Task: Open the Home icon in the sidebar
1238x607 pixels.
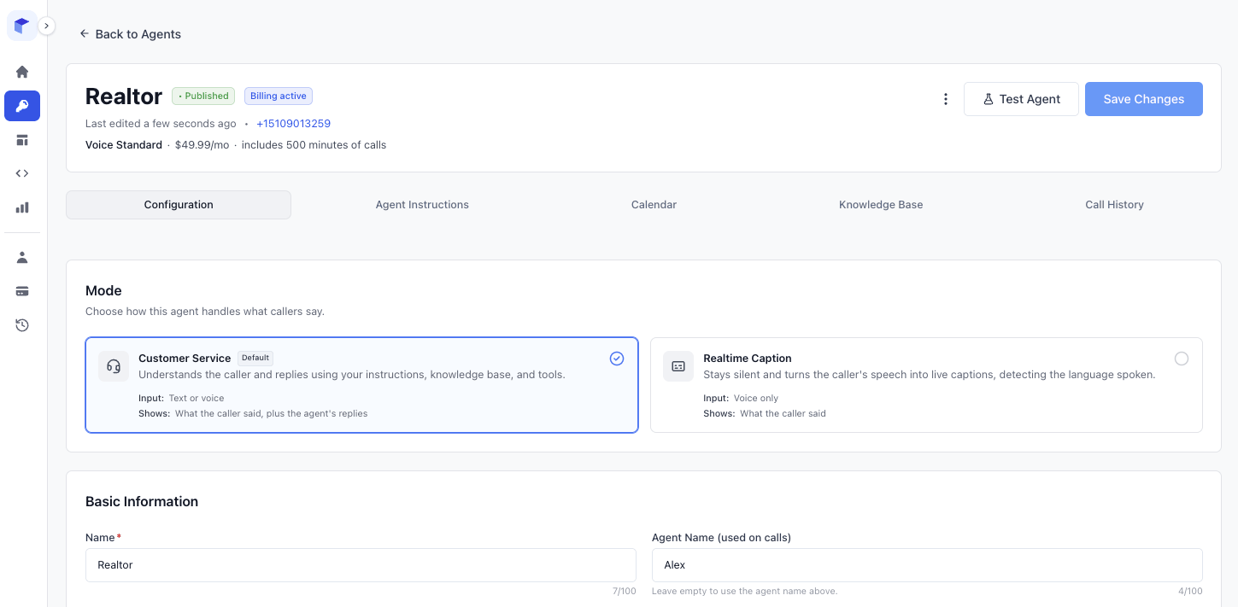Action: pos(22,72)
